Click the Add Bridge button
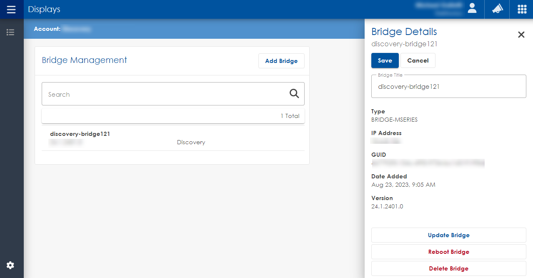 click(281, 61)
